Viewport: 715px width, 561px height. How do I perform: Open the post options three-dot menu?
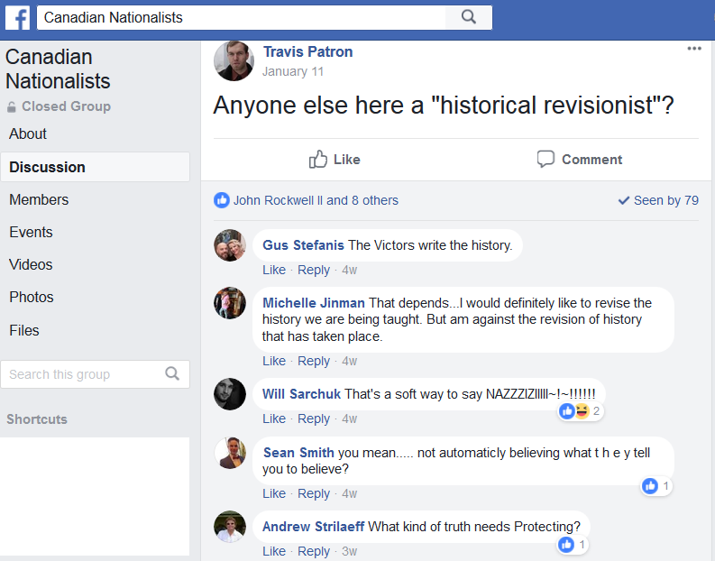pos(694,49)
